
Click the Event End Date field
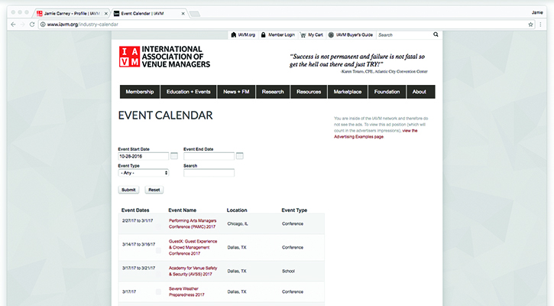209,156
